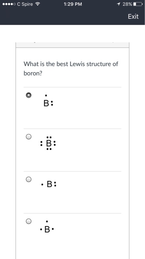Click the B structure with three single dots

[x=47, y=226]
